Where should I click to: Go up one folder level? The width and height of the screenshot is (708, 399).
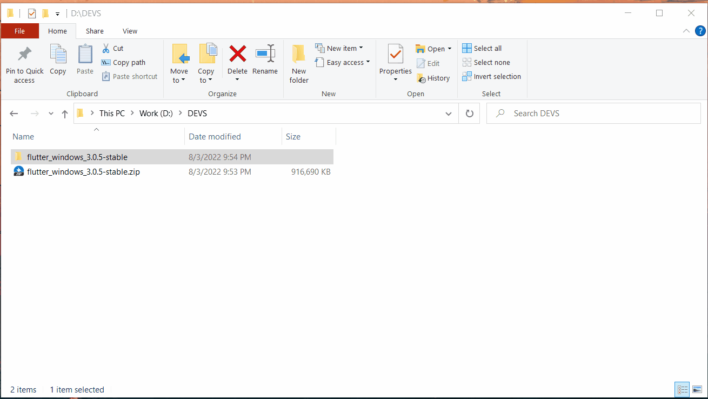click(x=65, y=114)
